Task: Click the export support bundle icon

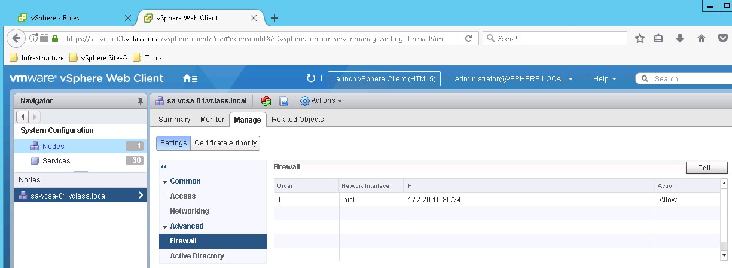Action: (x=284, y=101)
